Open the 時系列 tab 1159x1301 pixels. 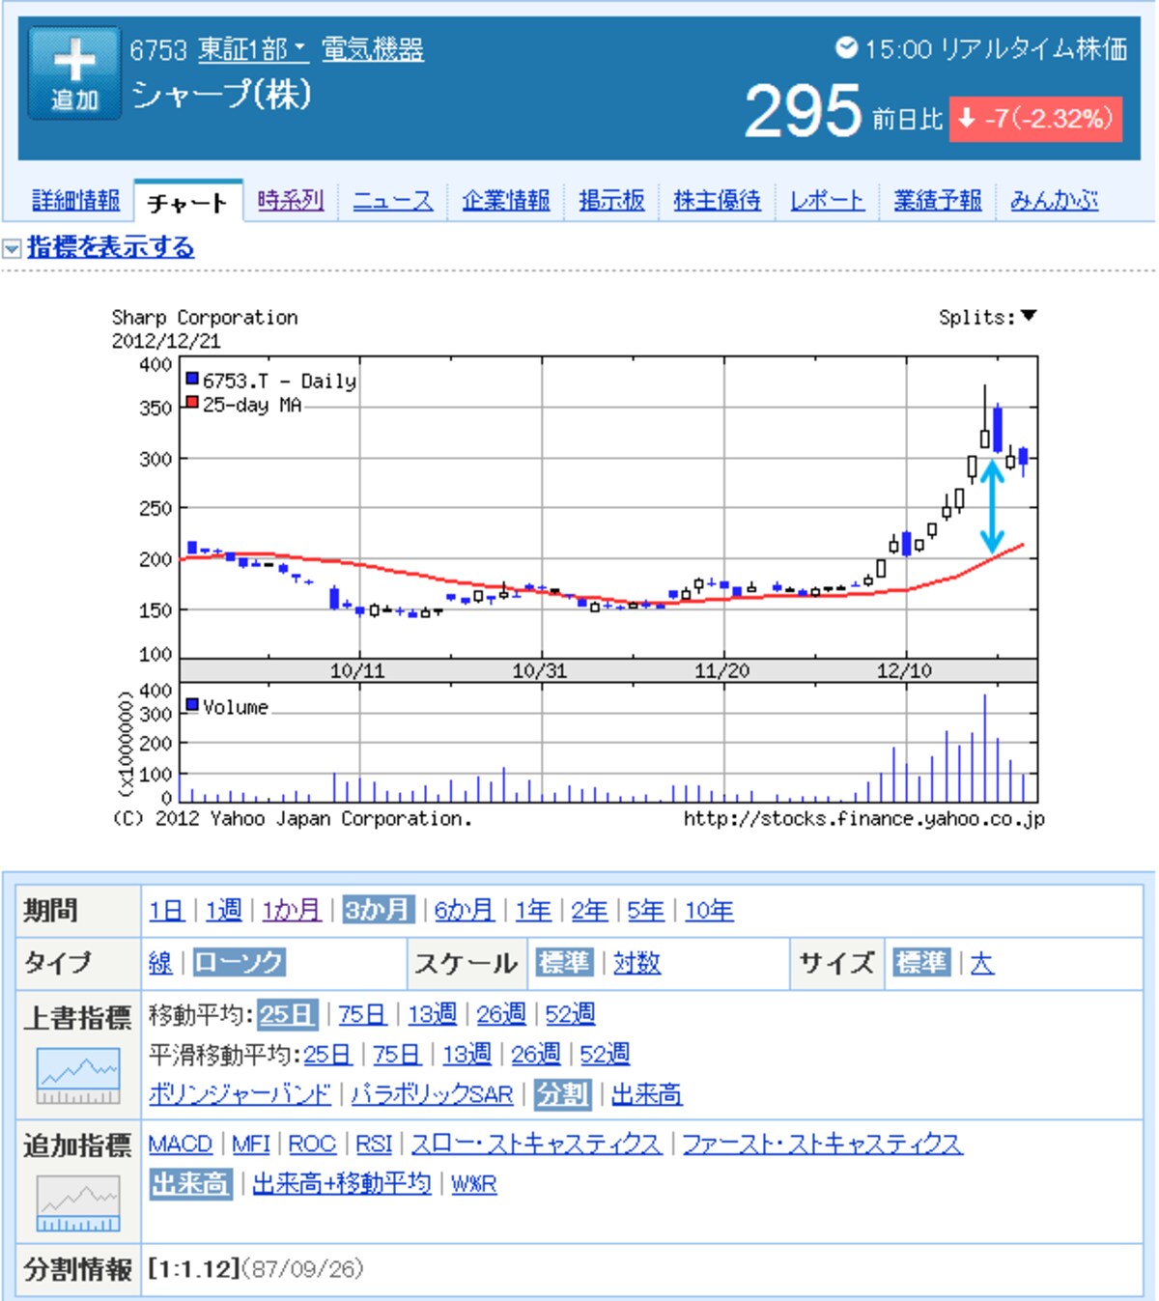click(x=291, y=201)
